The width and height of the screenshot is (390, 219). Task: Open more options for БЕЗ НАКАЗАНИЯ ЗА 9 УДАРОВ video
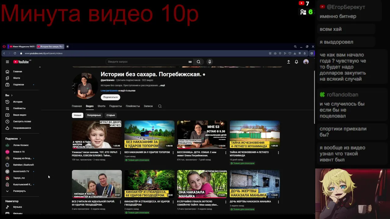pos(173,153)
